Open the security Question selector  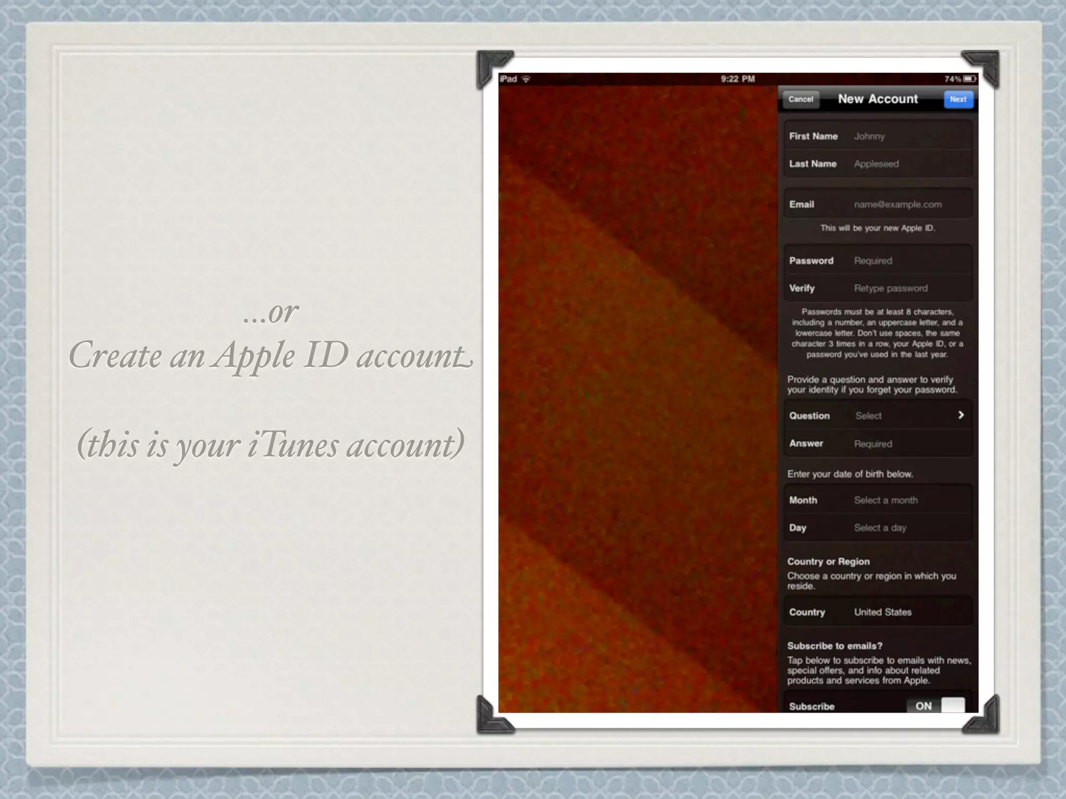pyautogui.click(x=878, y=415)
